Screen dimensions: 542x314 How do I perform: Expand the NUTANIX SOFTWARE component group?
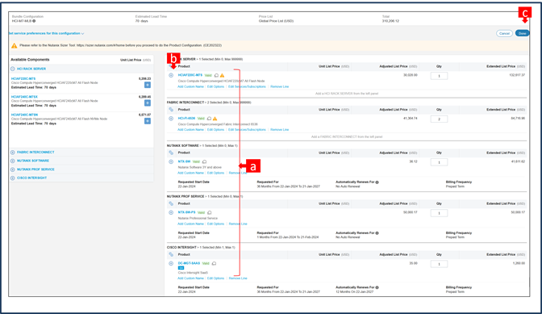(x=13, y=161)
